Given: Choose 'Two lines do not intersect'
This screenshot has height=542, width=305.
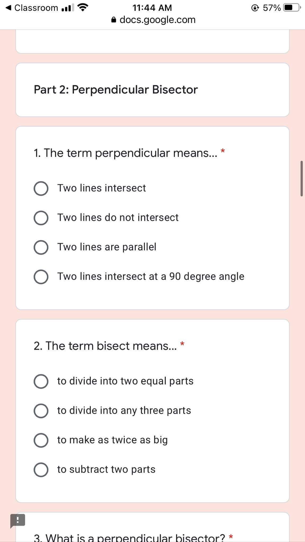Looking at the screenshot, I should (41, 218).
